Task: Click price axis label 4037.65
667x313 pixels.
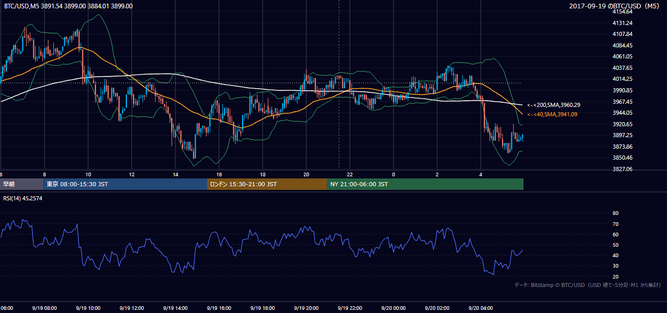Action: point(623,68)
